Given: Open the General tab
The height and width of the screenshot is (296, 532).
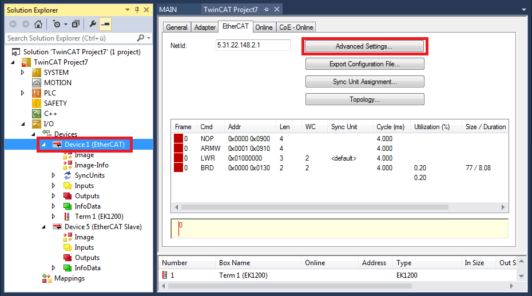Looking at the screenshot, I should [x=176, y=27].
